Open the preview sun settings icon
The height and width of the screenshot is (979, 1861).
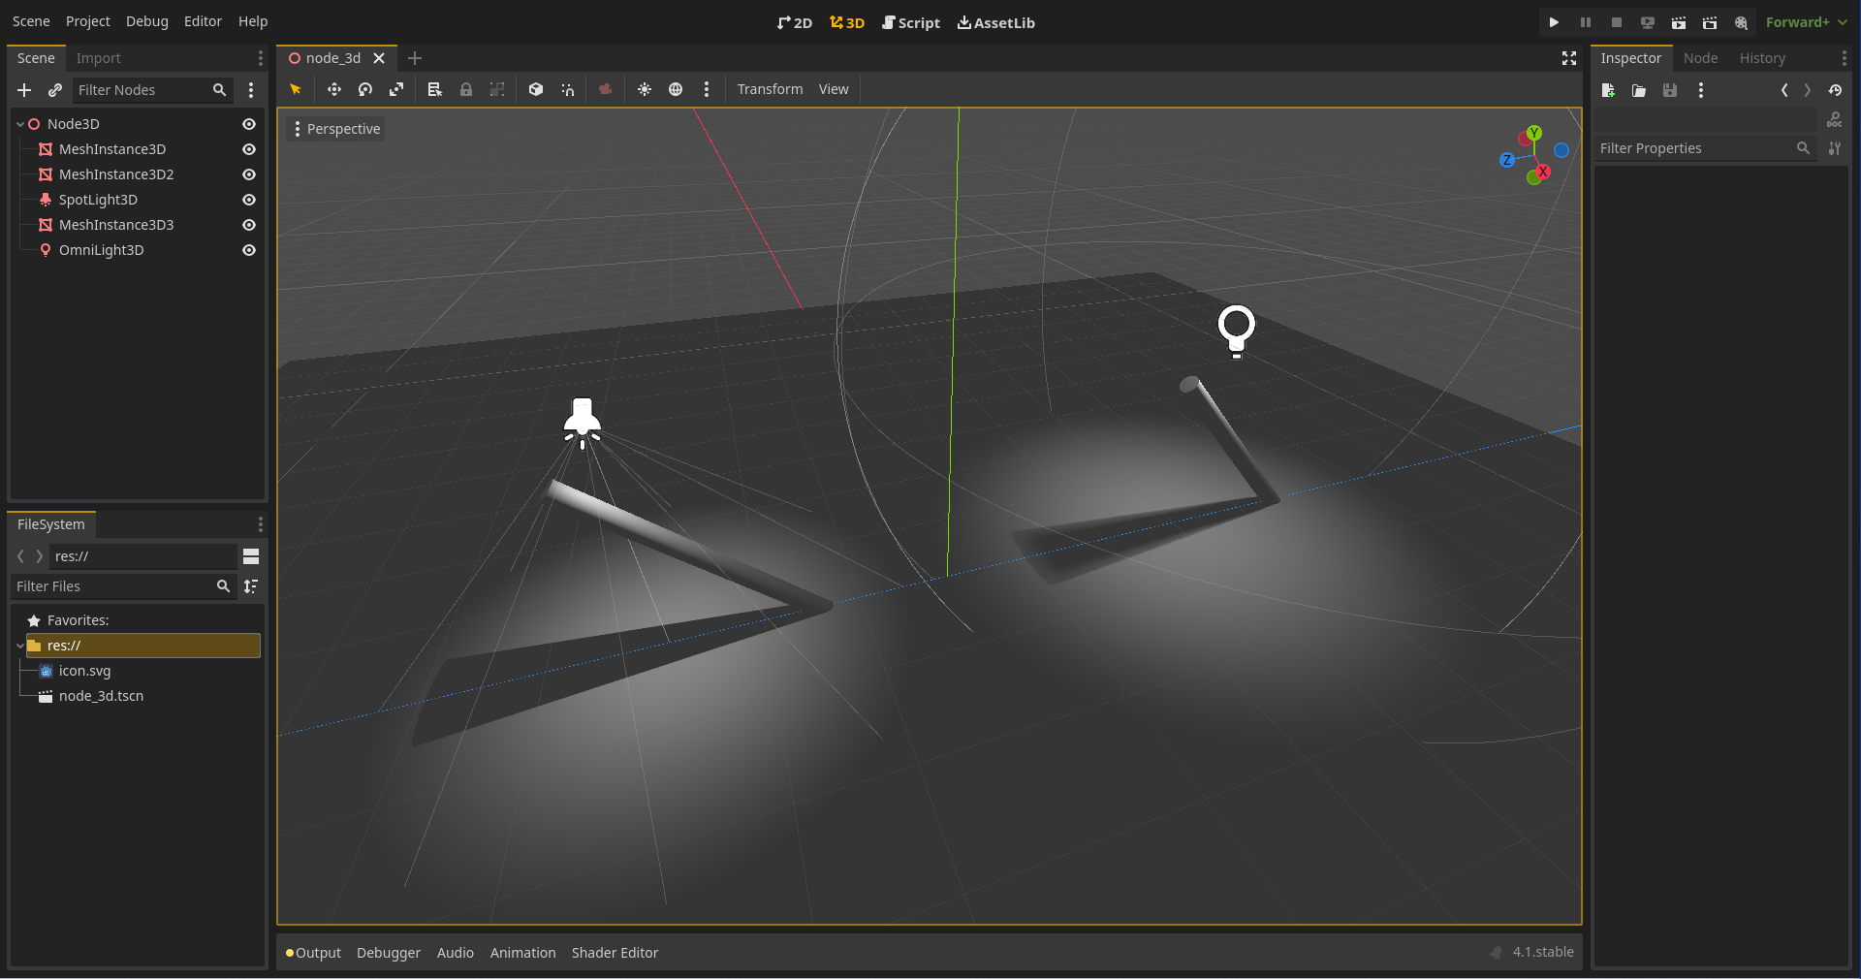click(x=645, y=89)
